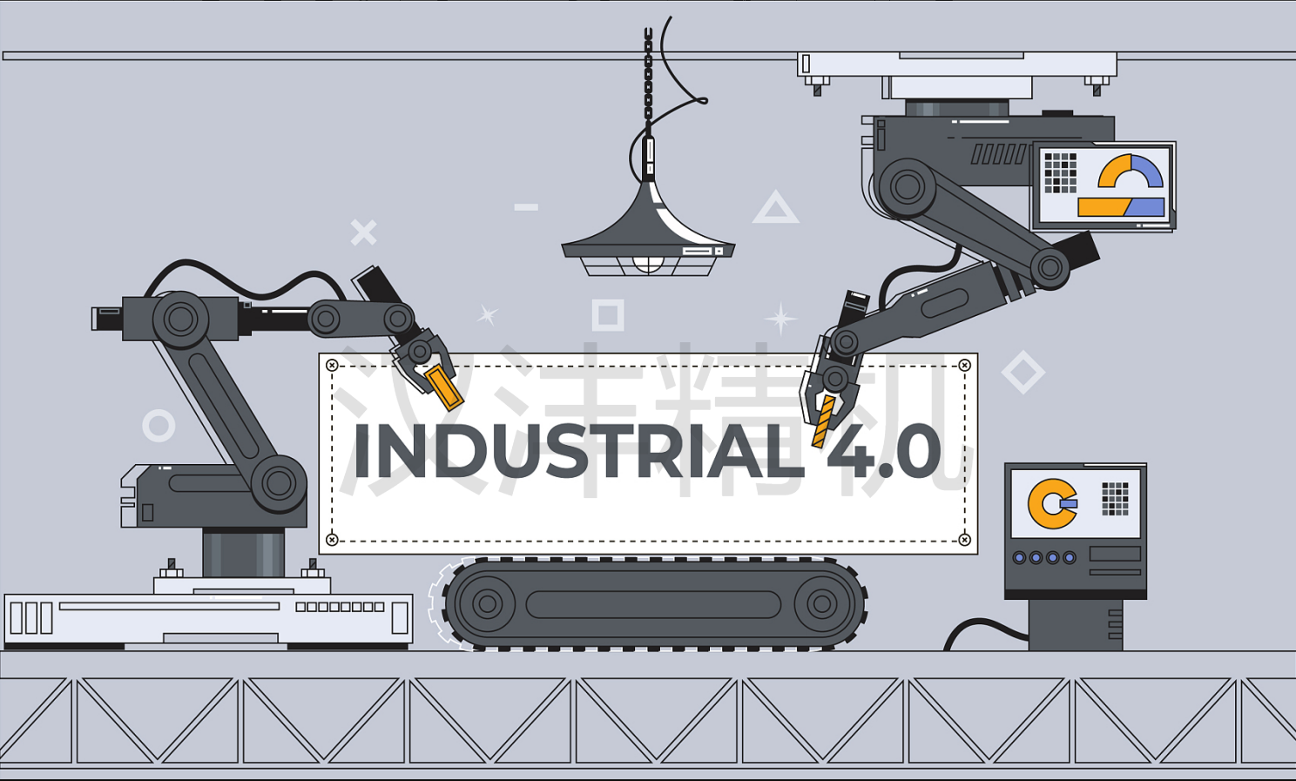The height and width of the screenshot is (781, 1296).
Task: Click the orange block in left gripper
Action: (445, 387)
